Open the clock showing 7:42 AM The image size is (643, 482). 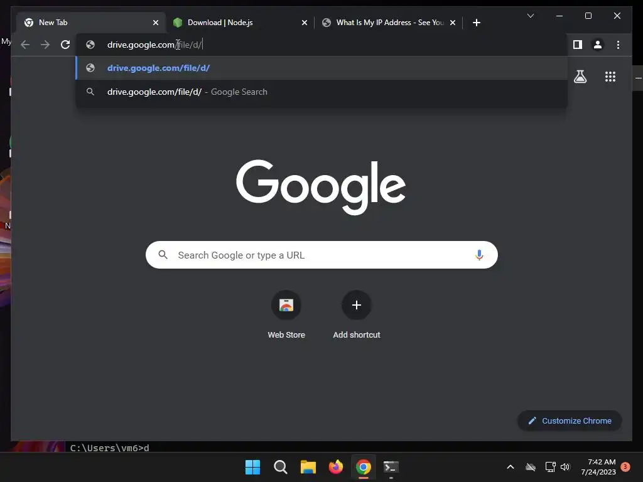(x=598, y=467)
